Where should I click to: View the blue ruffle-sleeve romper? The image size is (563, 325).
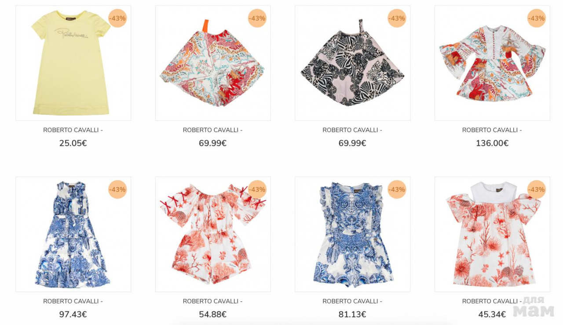tap(352, 234)
